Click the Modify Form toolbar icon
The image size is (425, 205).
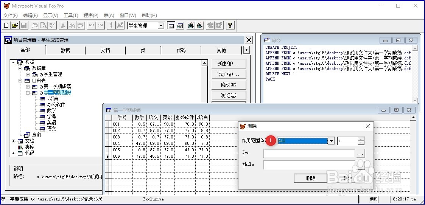[120, 25]
